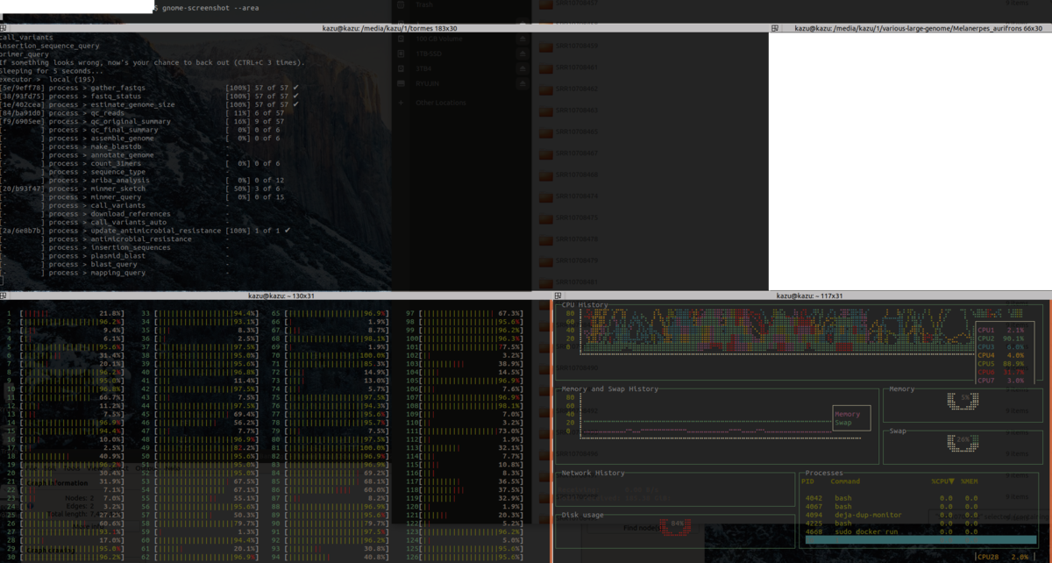Click the drive icon beside RYUJIN

(402, 83)
